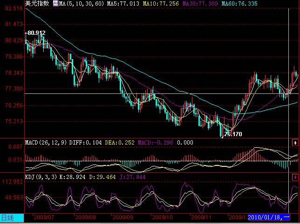Click the MA60:76.335 value
Viewport: 300px width, 224px height.
click(239, 3)
